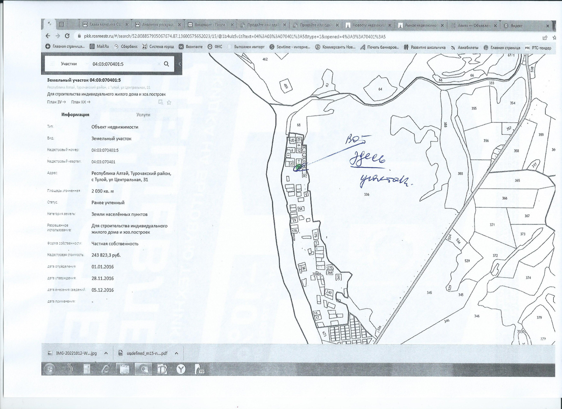Clear the cadastral number search field
562x409 pixels.
coord(159,64)
